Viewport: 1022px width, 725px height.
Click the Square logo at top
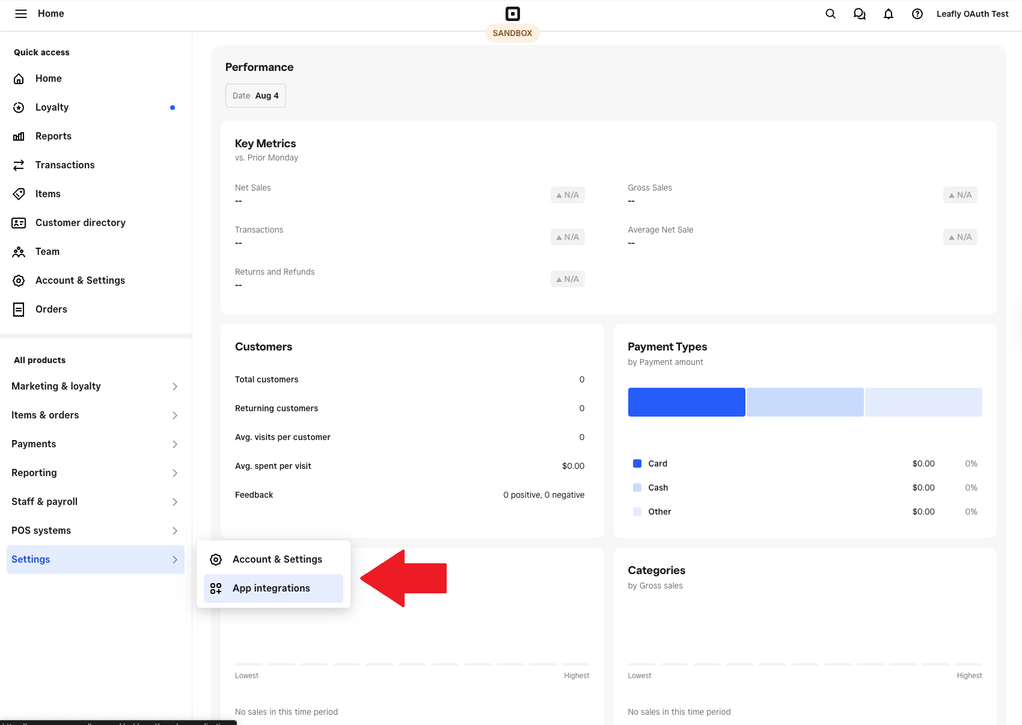pos(512,14)
